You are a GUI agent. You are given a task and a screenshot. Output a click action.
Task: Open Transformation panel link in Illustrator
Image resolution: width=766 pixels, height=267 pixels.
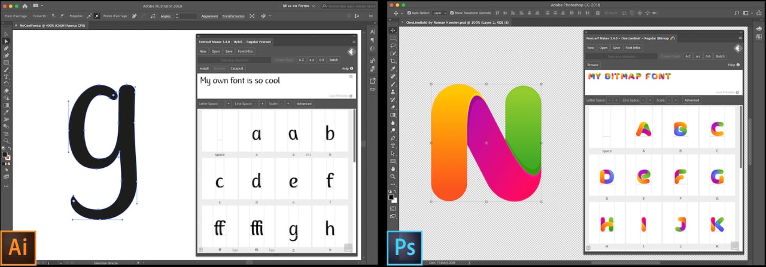(x=233, y=16)
